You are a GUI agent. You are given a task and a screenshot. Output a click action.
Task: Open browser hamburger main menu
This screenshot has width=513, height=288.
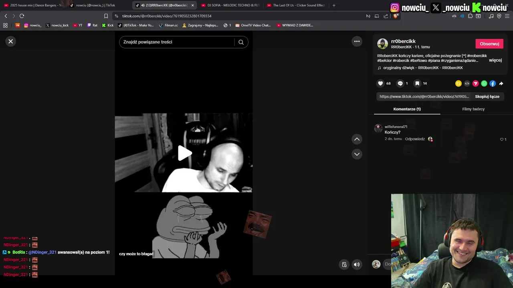(507, 16)
